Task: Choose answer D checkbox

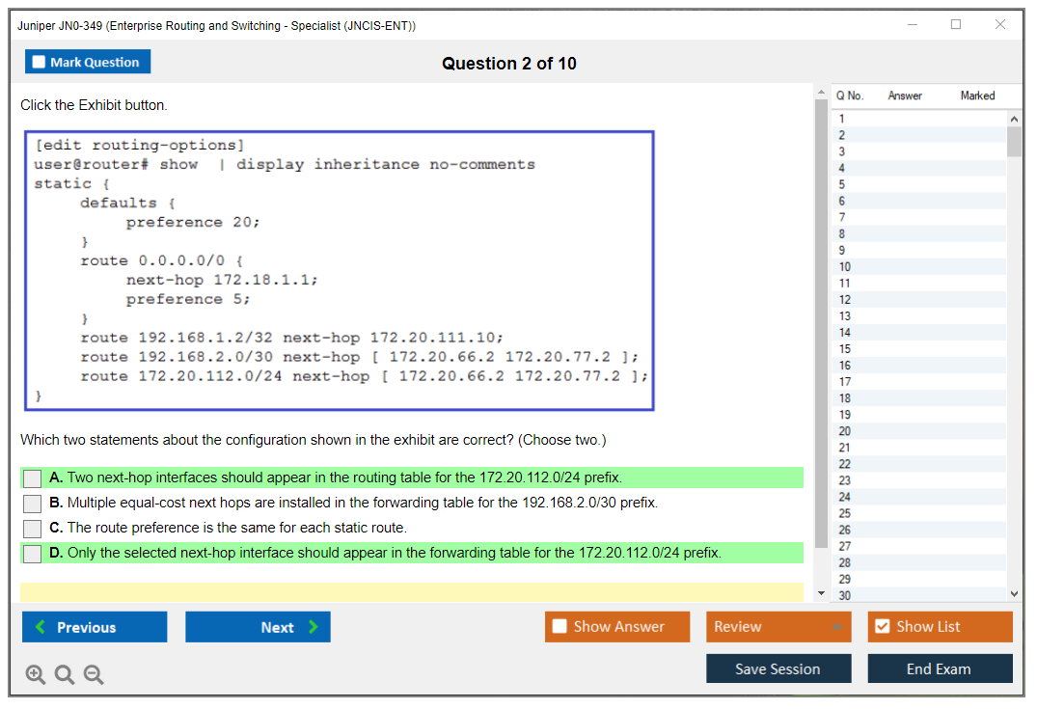Action: click(33, 554)
